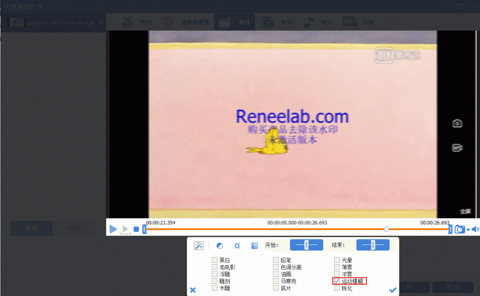Check the 底片 negative effect

point(276,288)
